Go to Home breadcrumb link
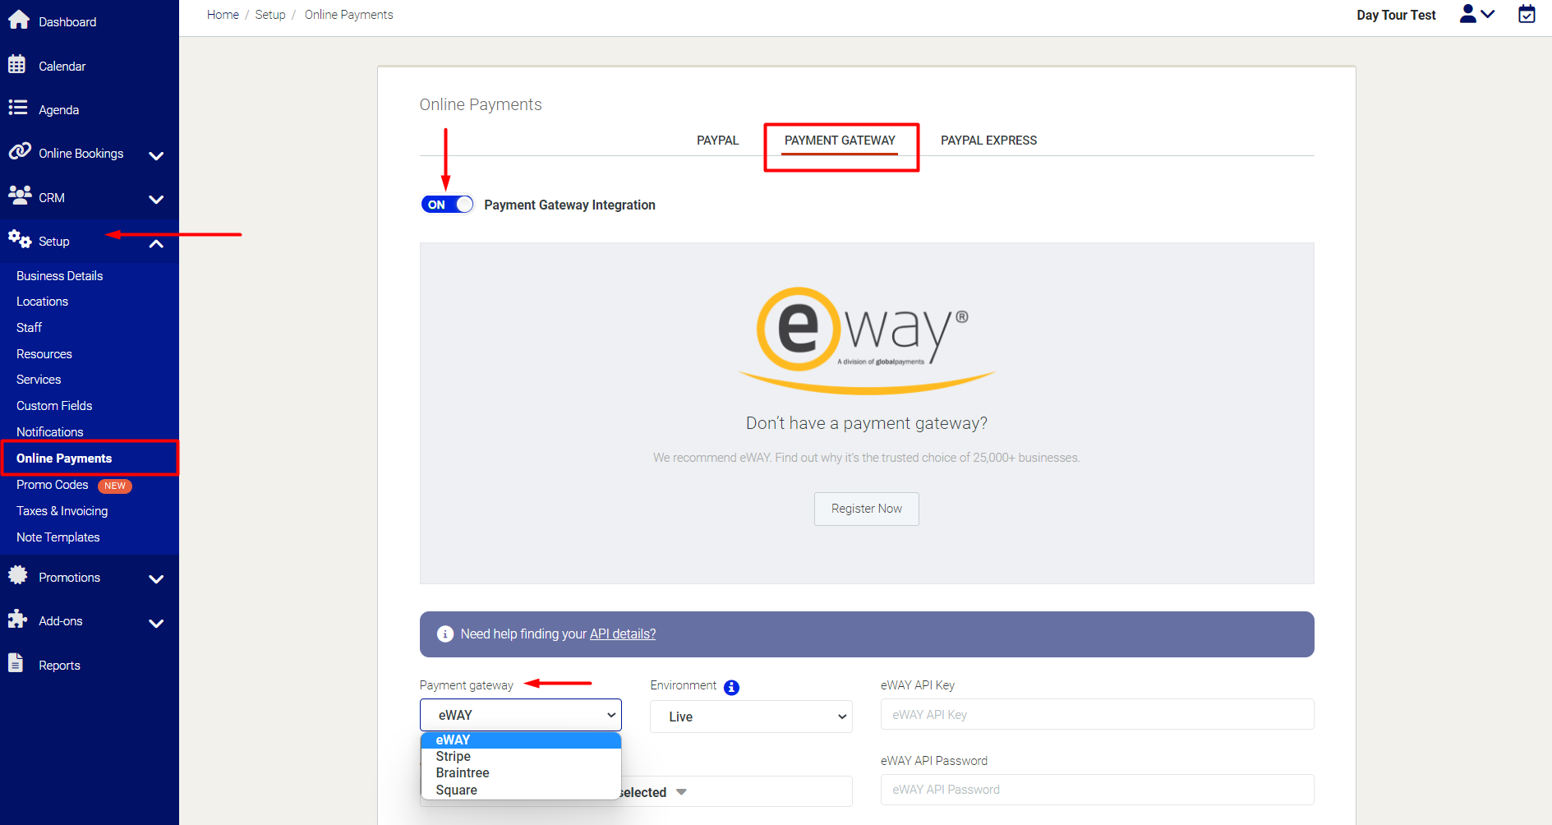This screenshot has height=825, width=1552. point(223,15)
